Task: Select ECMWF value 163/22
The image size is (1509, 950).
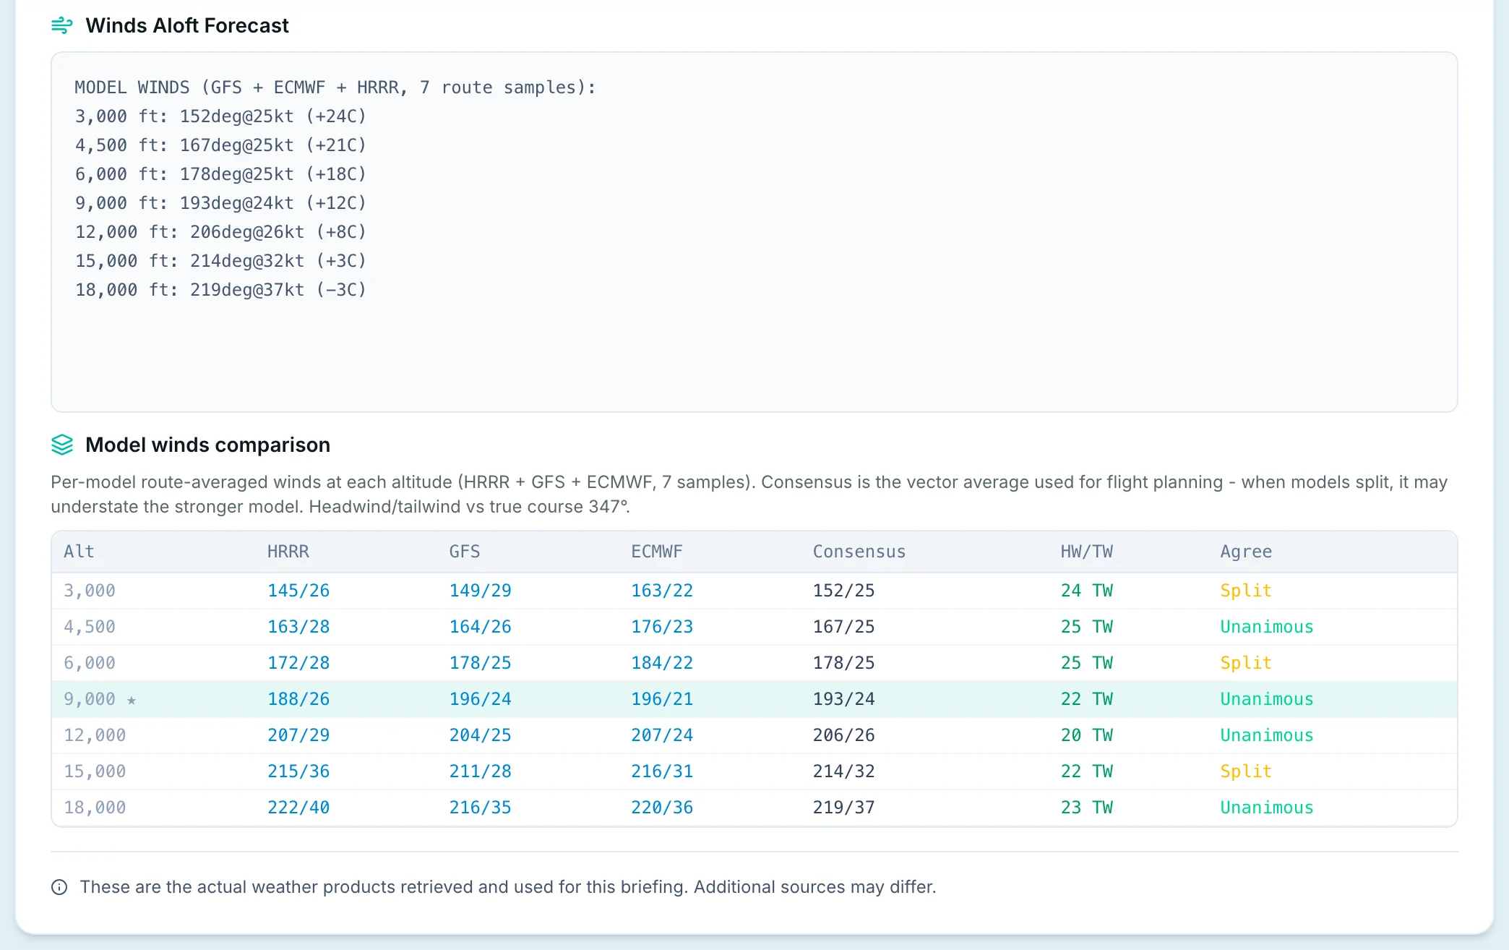Action: [661, 591]
